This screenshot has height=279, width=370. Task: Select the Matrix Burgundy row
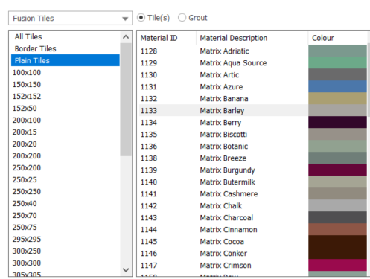point(253,170)
